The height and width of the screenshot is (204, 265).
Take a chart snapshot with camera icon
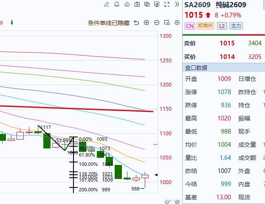pos(137,4)
